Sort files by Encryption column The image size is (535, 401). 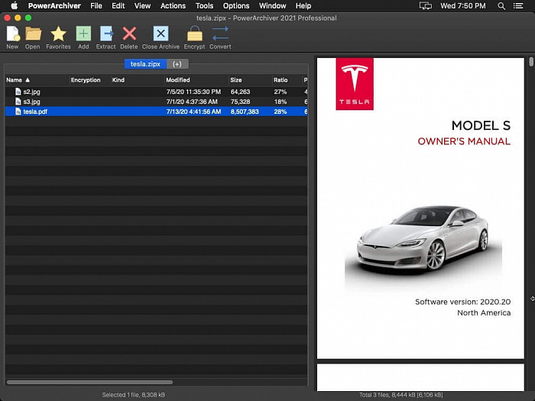[x=86, y=80]
